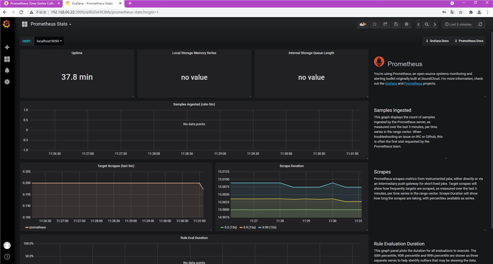
Task: Reload the browser page
Action: click(x=21, y=12)
